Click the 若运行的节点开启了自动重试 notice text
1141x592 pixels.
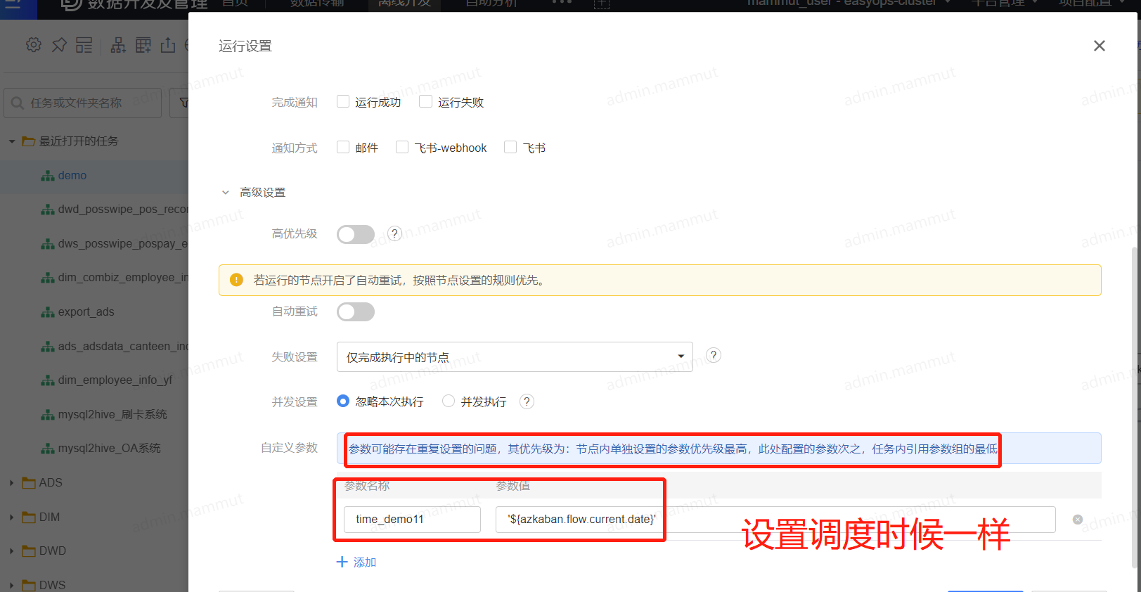[399, 281]
